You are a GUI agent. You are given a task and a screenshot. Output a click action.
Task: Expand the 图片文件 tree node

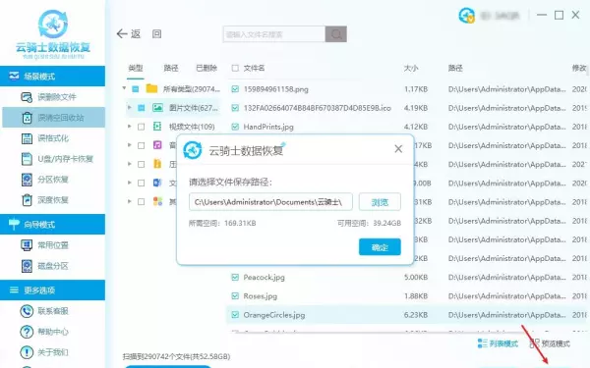pos(130,108)
